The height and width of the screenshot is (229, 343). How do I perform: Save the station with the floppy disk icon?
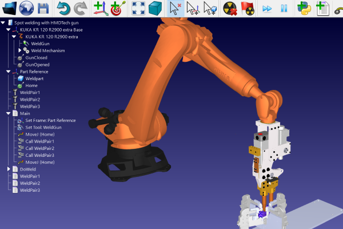(x=43, y=8)
